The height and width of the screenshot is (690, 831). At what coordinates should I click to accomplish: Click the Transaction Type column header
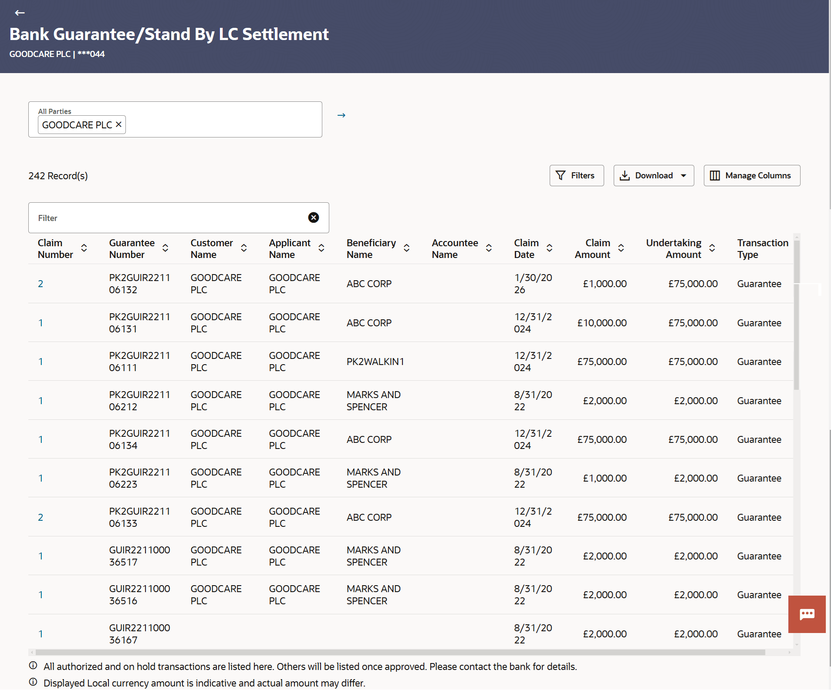(763, 248)
